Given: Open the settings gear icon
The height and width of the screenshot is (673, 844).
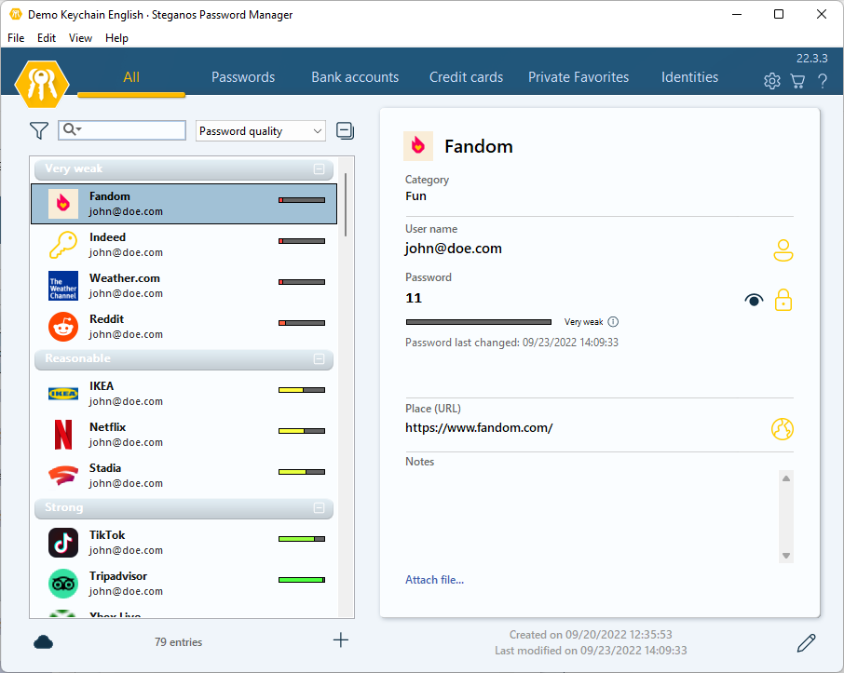Looking at the screenshot, I should coord(771,81).
